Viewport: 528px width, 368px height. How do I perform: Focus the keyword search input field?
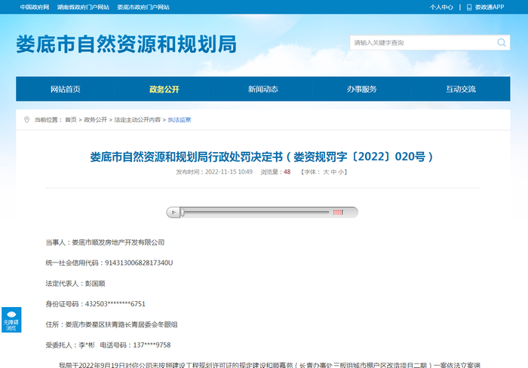pos(423,43)
